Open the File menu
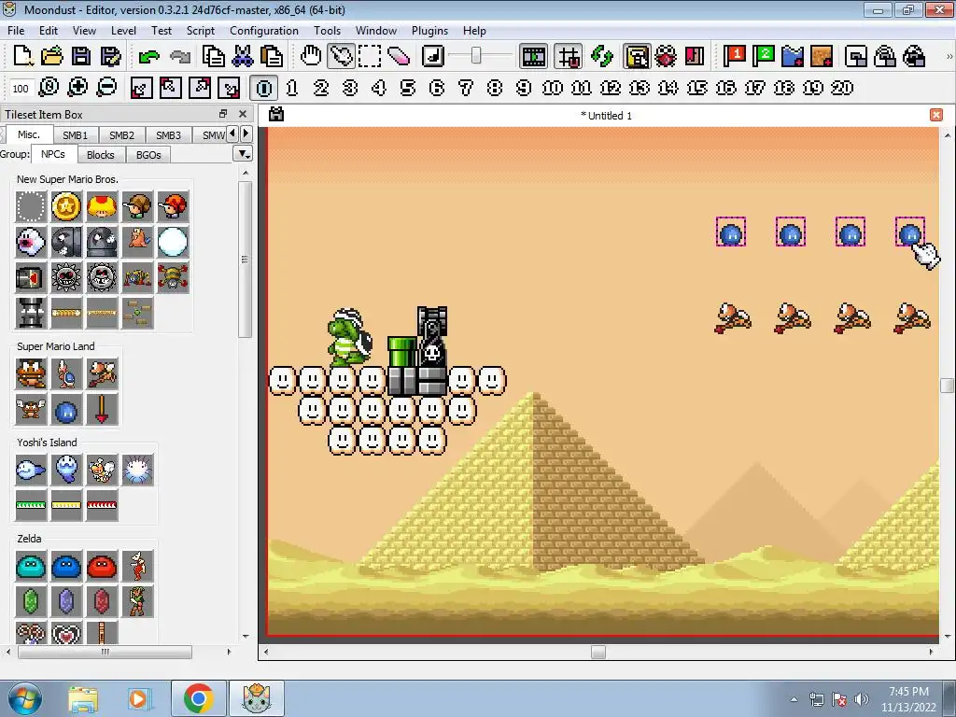 (16, 31)
